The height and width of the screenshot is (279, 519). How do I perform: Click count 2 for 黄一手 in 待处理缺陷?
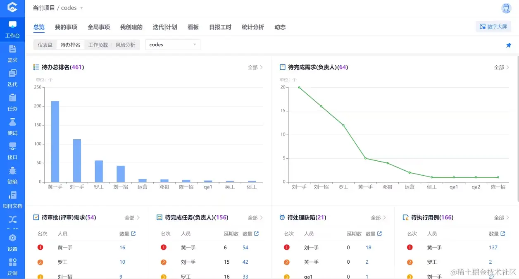pos(367,262)
